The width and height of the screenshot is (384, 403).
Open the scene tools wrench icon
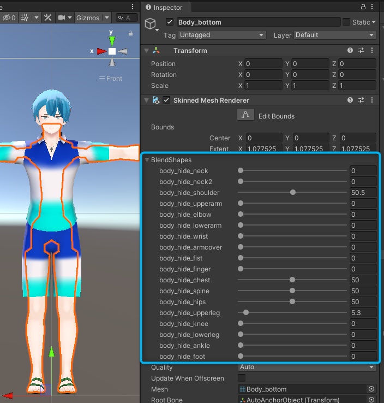[47, 17]
